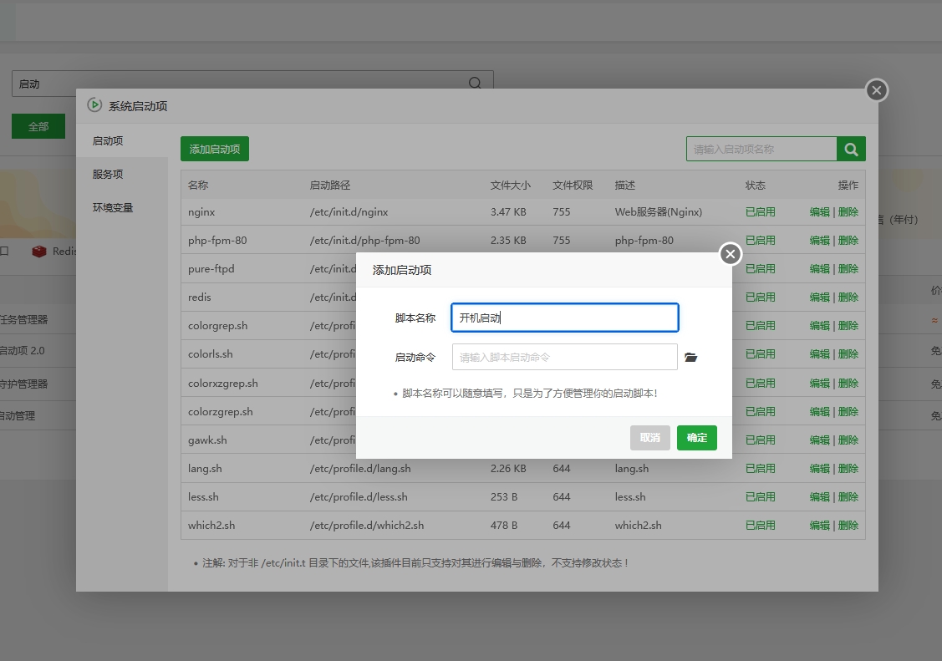Click the 启动命令 input field
Viewport: 942px width, 661px height.
[564, 357]
